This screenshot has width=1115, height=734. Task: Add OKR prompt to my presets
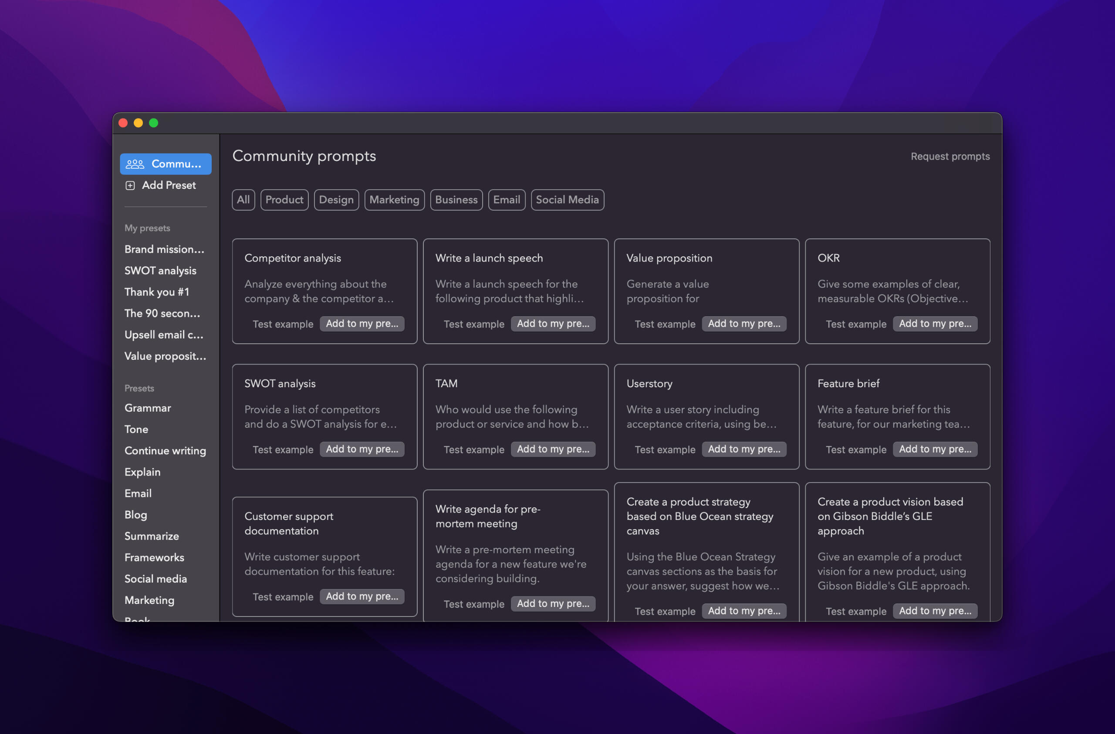coord(935,323)
